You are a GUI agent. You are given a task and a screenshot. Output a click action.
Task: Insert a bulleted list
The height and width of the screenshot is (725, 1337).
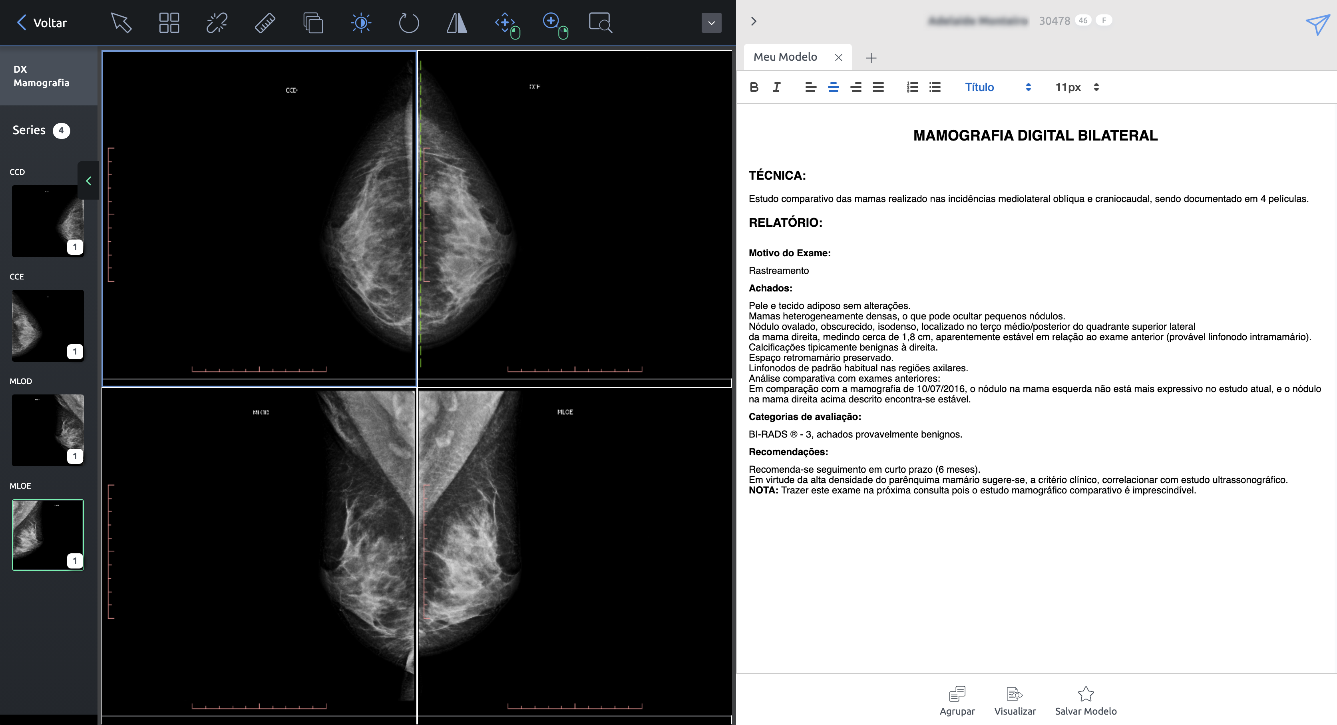(x=935, y=87)
